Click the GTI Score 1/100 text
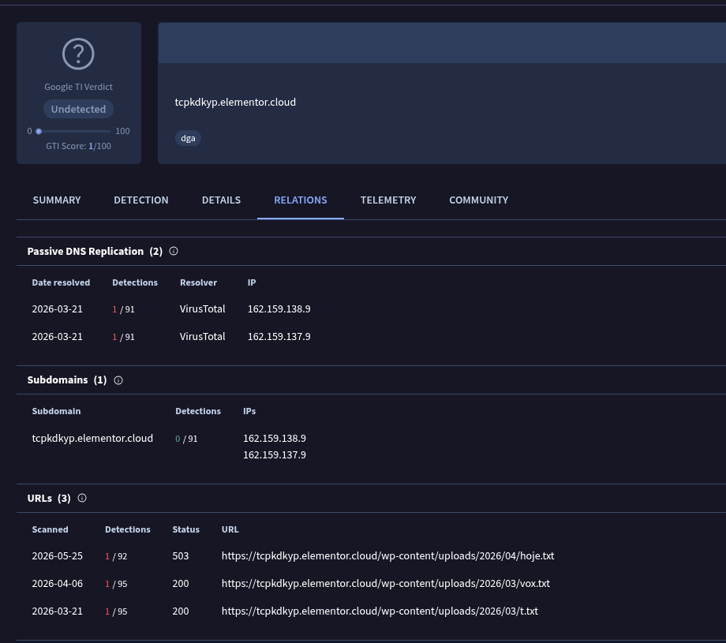The image size is (726, 643). 78,146
